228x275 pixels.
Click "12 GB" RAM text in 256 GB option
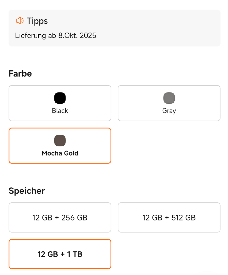pyautogui.click(x=42, y=218)
